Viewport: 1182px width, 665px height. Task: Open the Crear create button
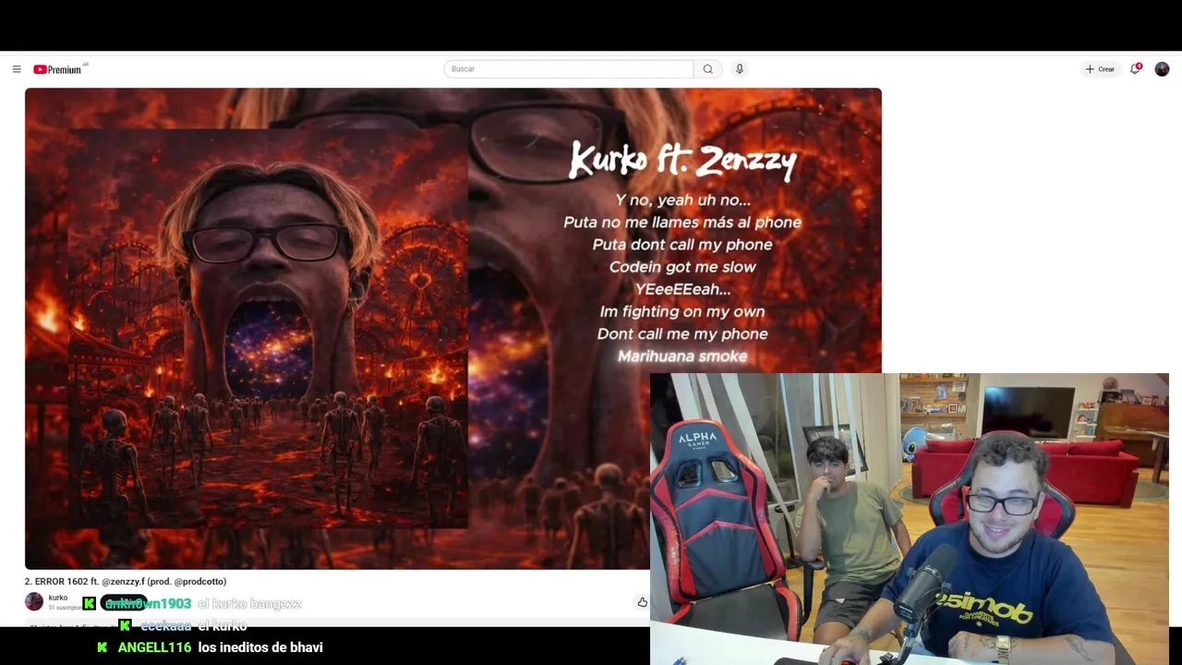pos(1100,69)
